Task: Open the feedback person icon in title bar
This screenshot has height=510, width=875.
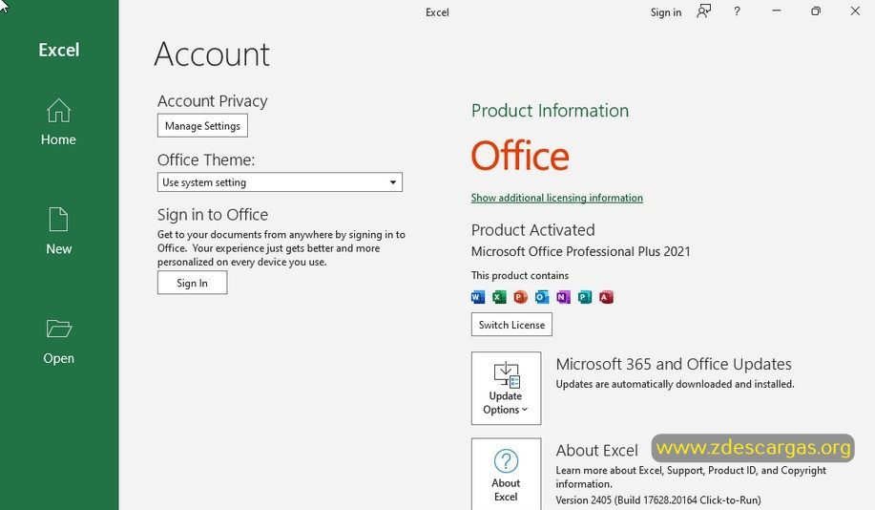Action: tap(703, 11)
